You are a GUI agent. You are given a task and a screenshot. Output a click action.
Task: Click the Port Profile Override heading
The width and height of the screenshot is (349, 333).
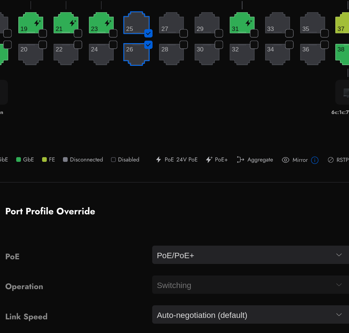[x=50, y=211]
